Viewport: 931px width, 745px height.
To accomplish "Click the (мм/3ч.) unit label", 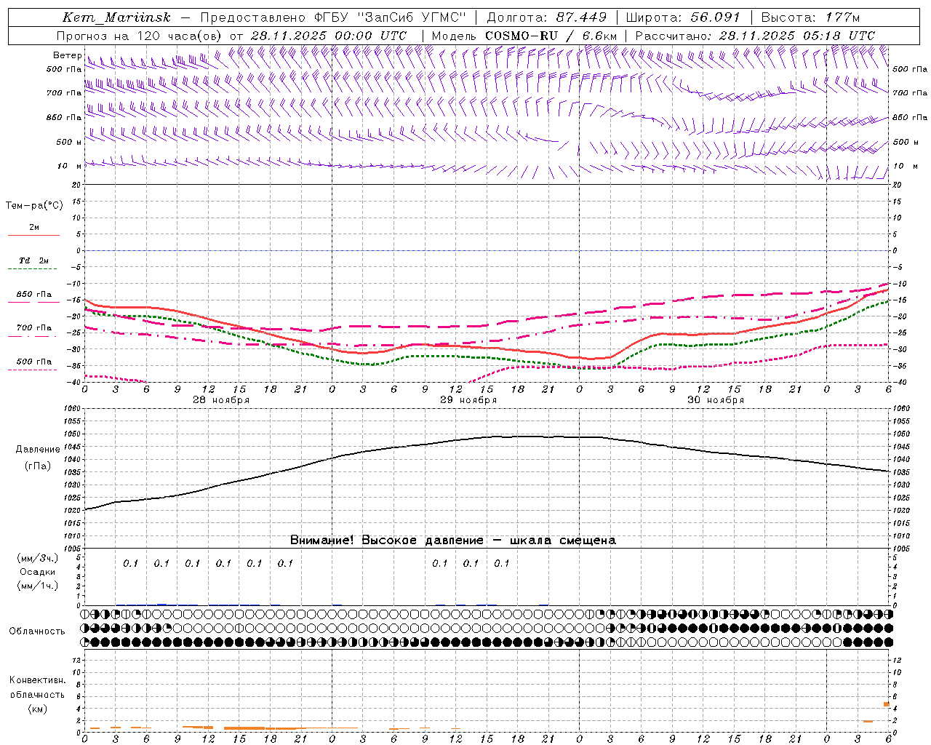I will tap(37, 558).
